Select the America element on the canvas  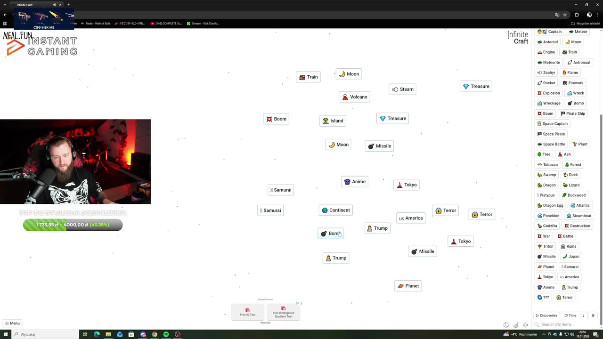pos(410,218)
